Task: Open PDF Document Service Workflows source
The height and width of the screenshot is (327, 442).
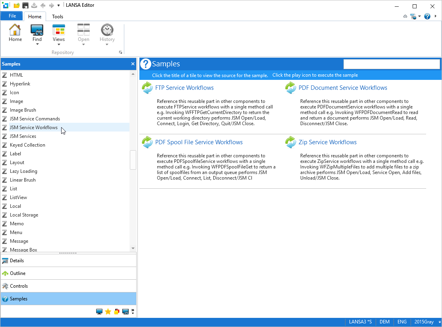Action: coord(343,88)
